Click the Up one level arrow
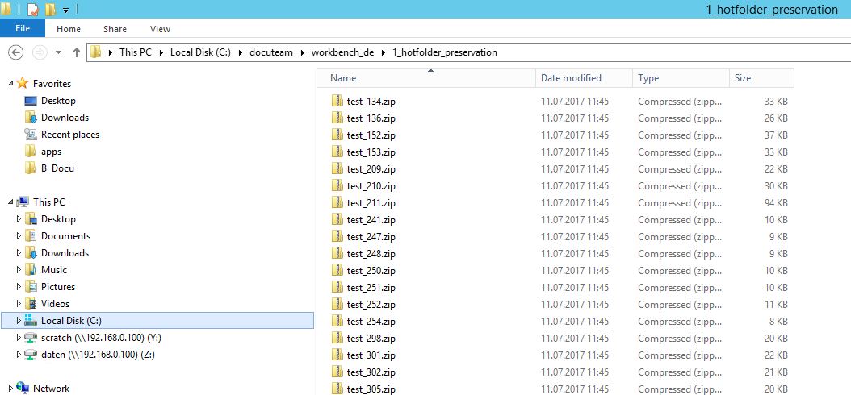 coord(77,52)
